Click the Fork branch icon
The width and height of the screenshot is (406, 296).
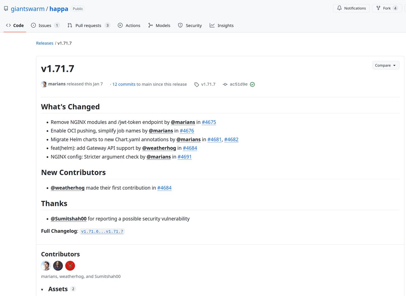click(x=378, y=8)
